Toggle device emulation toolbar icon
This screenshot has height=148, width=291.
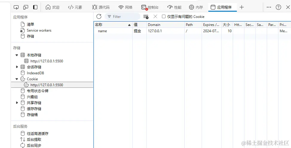[x=26, y=7]
